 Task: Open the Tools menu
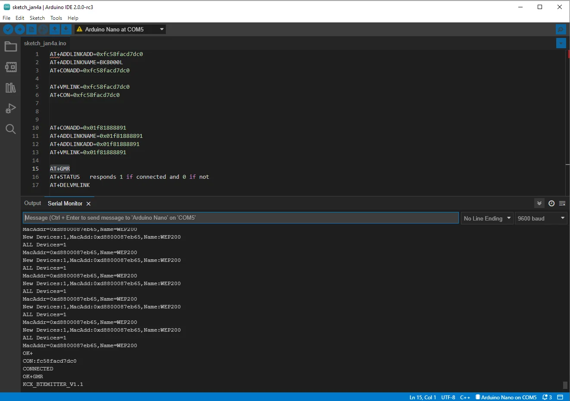click(56, 18)
